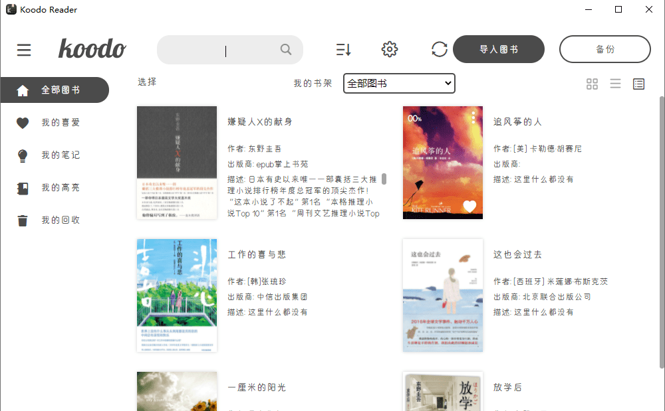
Task: Click the sync refresh icon
Action: pos(439,50)
